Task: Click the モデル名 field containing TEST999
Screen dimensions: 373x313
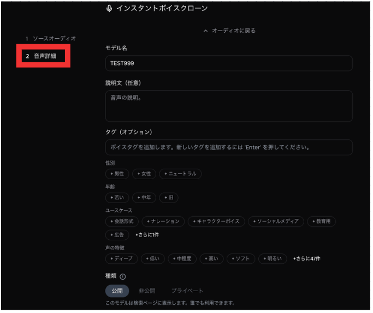Action: 228,63
